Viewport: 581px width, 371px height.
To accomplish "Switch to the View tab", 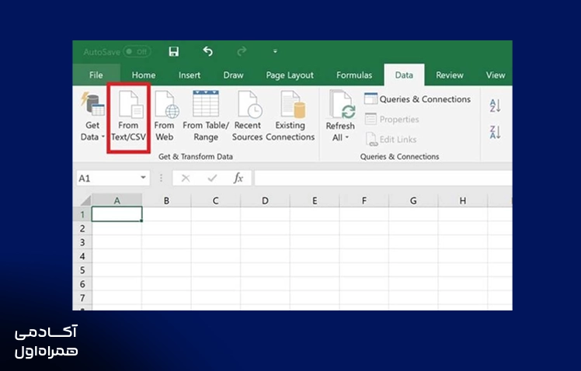I will (x=496, y=75).
